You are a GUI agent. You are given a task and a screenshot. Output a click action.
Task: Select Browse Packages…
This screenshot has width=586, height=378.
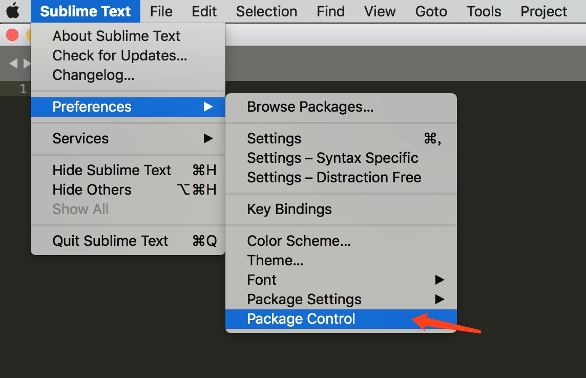341,107
